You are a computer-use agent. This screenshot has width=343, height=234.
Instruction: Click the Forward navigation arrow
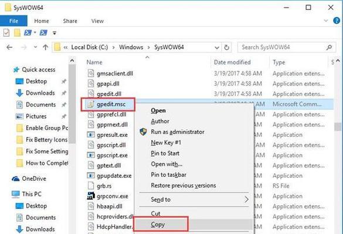click(x=23, y=47)
